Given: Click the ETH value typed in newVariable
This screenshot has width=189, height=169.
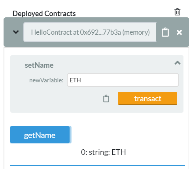Looking at the screenshot, I should pos(75,80).
